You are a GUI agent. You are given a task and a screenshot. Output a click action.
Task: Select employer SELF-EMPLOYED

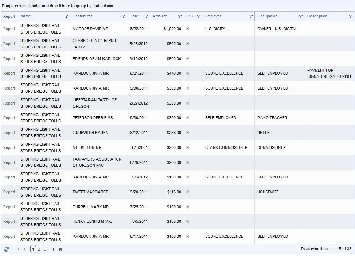tap(221, 118)
